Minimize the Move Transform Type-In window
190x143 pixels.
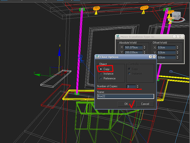174,37
